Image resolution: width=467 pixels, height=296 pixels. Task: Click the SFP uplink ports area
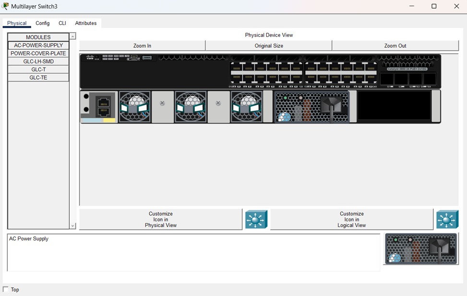[x=408, y=79]
